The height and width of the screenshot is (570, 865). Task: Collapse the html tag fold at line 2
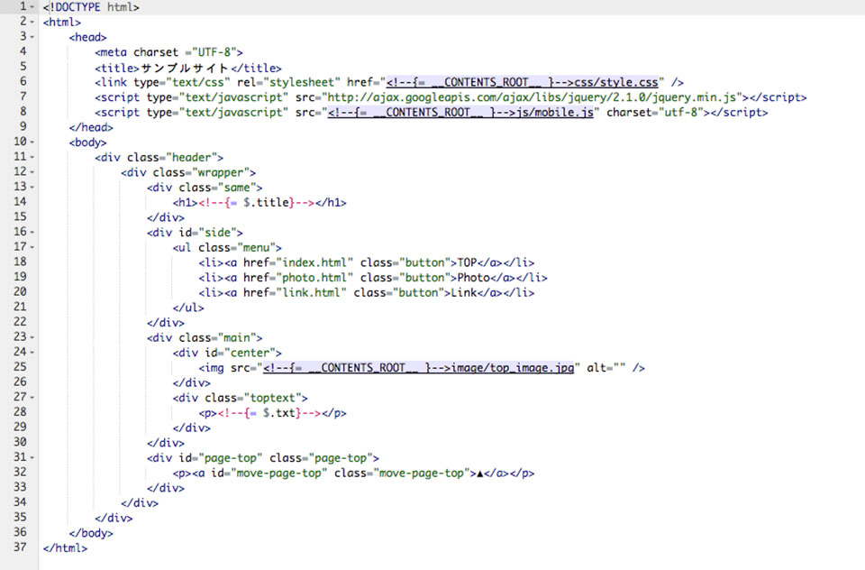[32, 22]
